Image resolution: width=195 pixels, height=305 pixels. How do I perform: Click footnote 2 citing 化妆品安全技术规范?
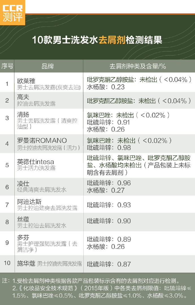coord(102,292)
